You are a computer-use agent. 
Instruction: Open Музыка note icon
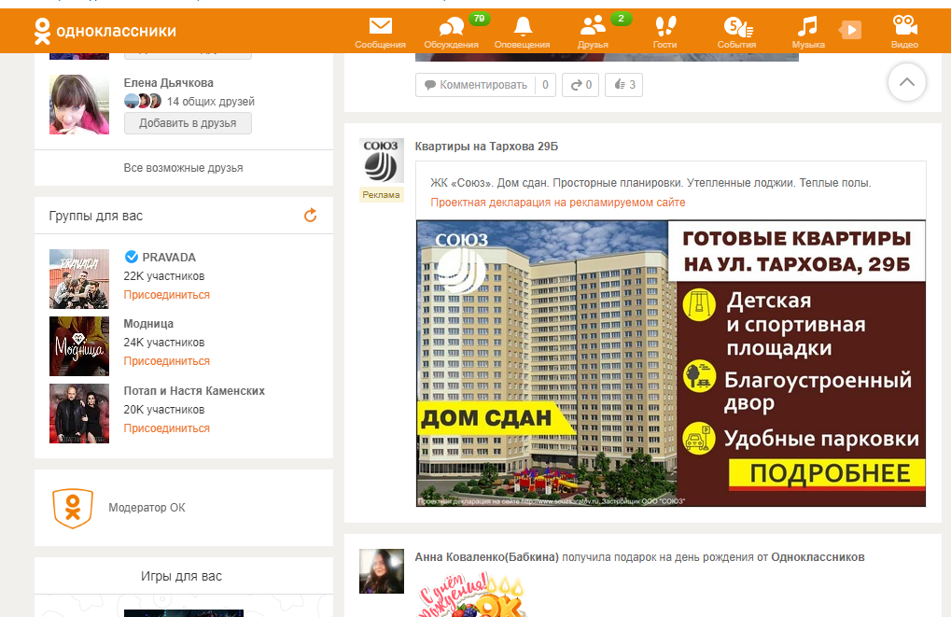807,26
